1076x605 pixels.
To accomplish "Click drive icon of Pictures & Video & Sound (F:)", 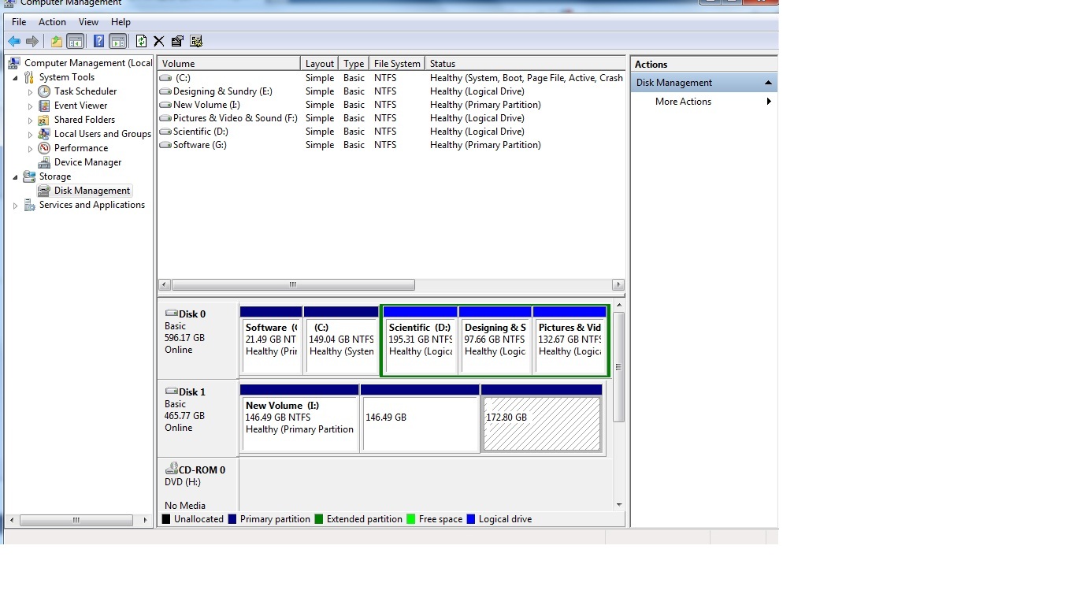I will pyautogui.click(x=165, y=118).
